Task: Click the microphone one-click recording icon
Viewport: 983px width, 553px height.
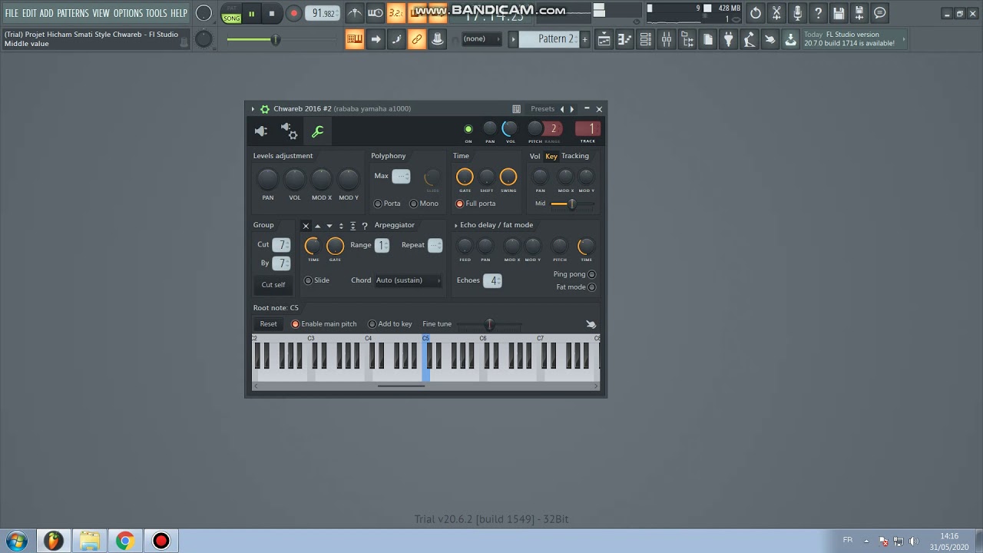Action: click(797, 13)
